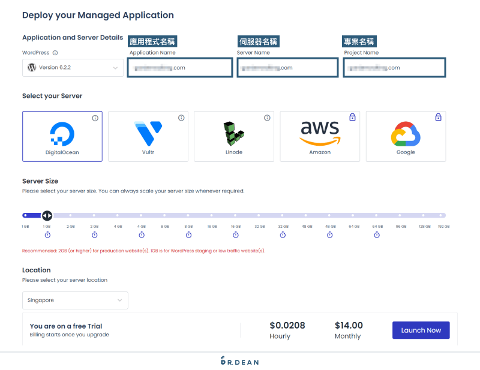Open the WordPress version dropdown
The image size is (480, 370).
(x=73, y=68)
